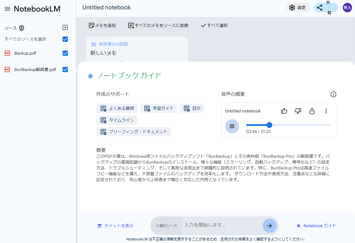Open the 設定 settings
The height and width of the screenshot is (243, 355).
pos(298,7)
